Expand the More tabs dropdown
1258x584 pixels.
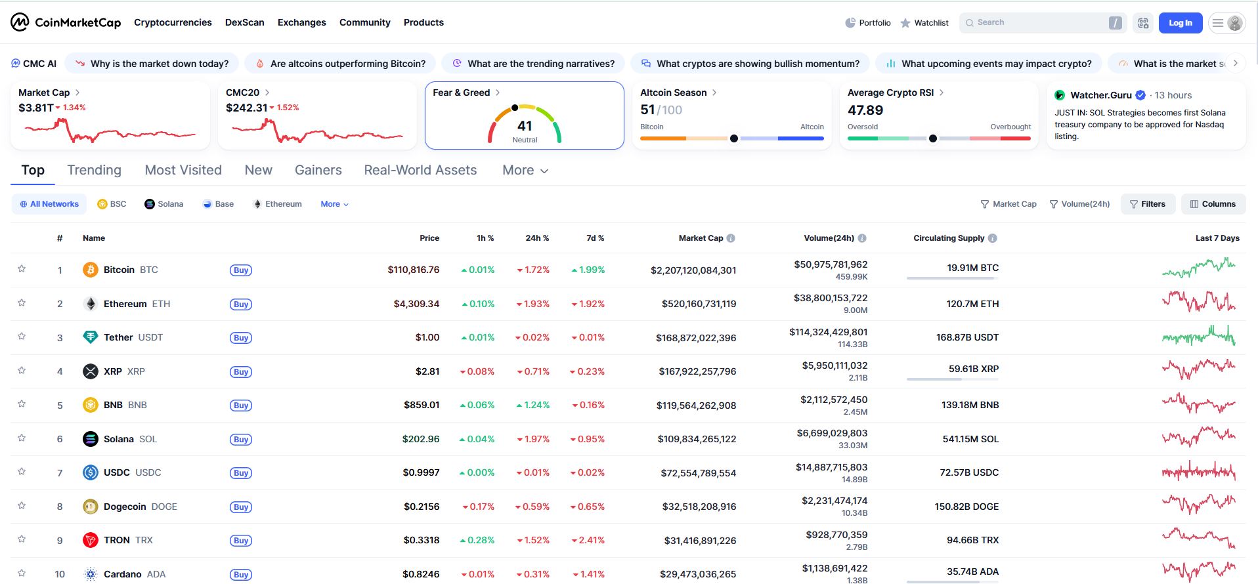525,171
